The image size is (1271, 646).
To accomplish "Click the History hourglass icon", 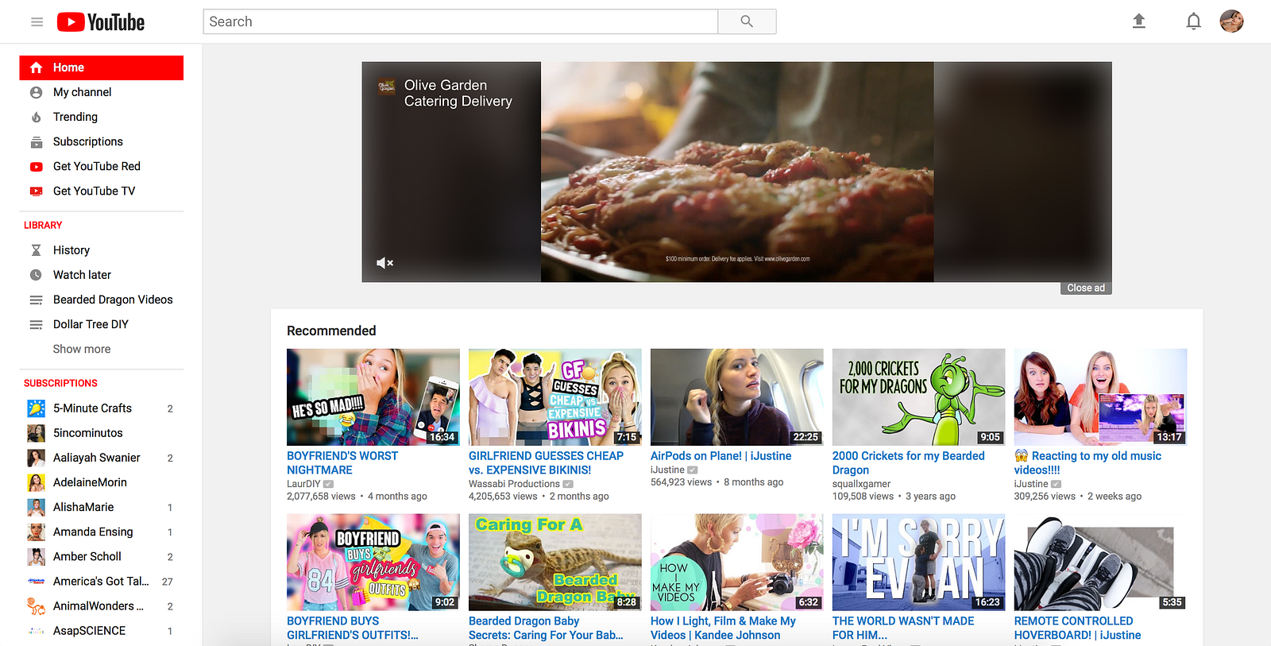I will 36,250.
